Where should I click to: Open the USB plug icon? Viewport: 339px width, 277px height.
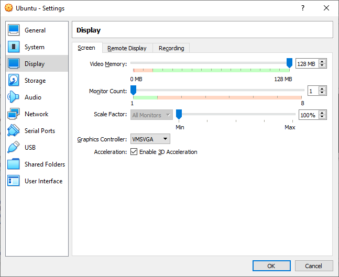(x=14, y=147)
